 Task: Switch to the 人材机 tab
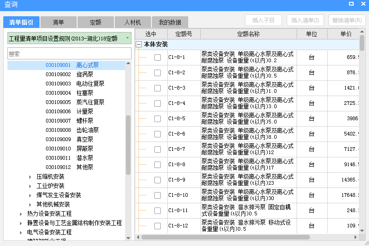(x=132, y=22)
